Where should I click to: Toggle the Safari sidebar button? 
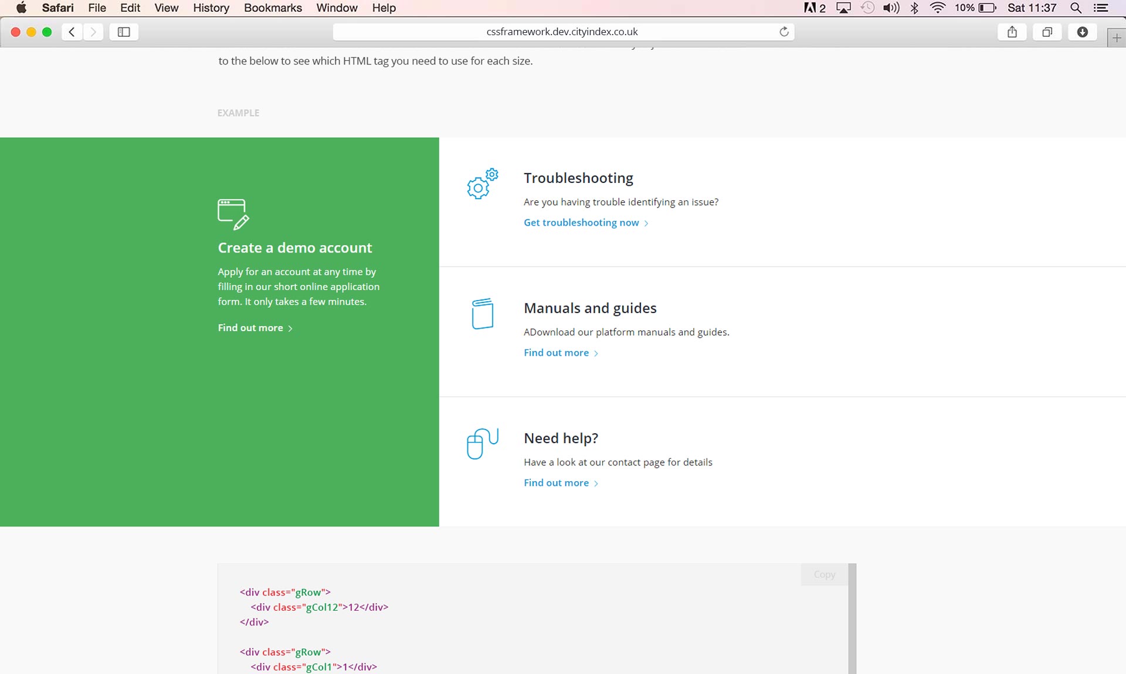(x=124, y=32)
